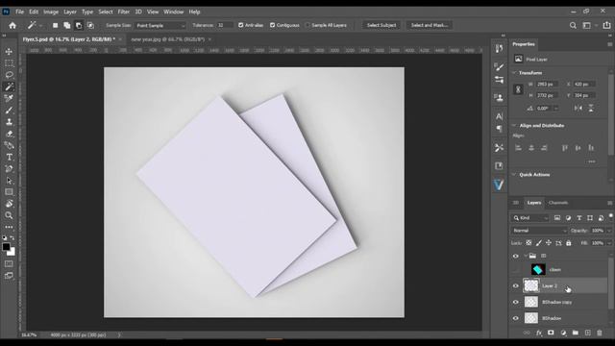Open the Filter menu
Viewport: 615px width, 346px height.
tap(124, 12)
